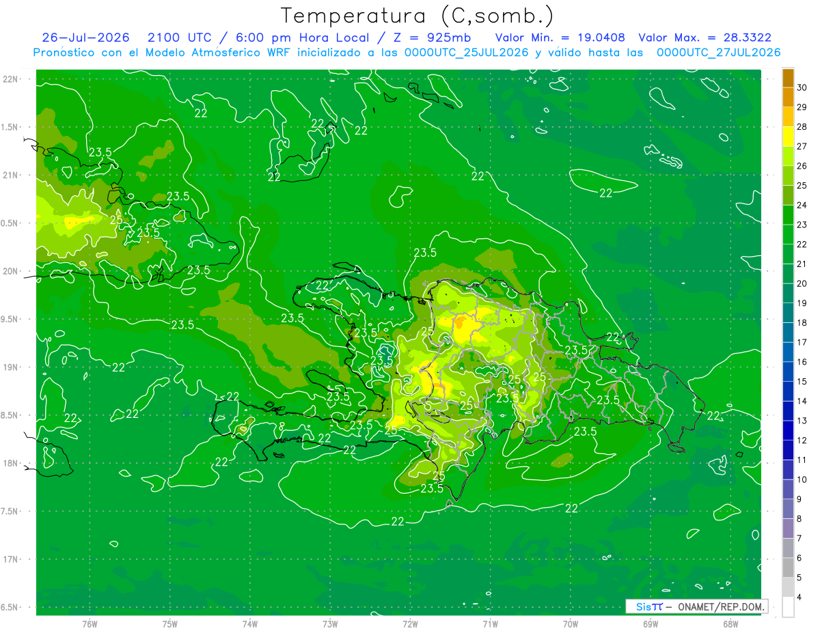Click the '21N' latitude axis label
820x633 pixels.
tap(10, 175)
